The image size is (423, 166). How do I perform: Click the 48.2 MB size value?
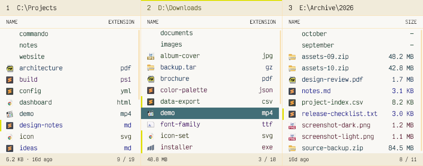pyautogui.click(x=401, y=57)
